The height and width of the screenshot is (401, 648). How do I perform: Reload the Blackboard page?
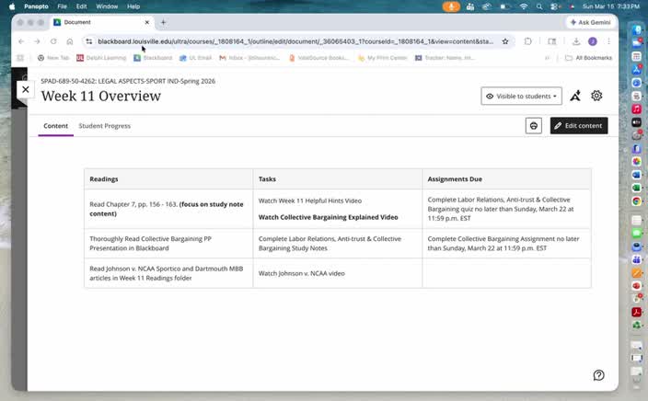coord(53,41)
